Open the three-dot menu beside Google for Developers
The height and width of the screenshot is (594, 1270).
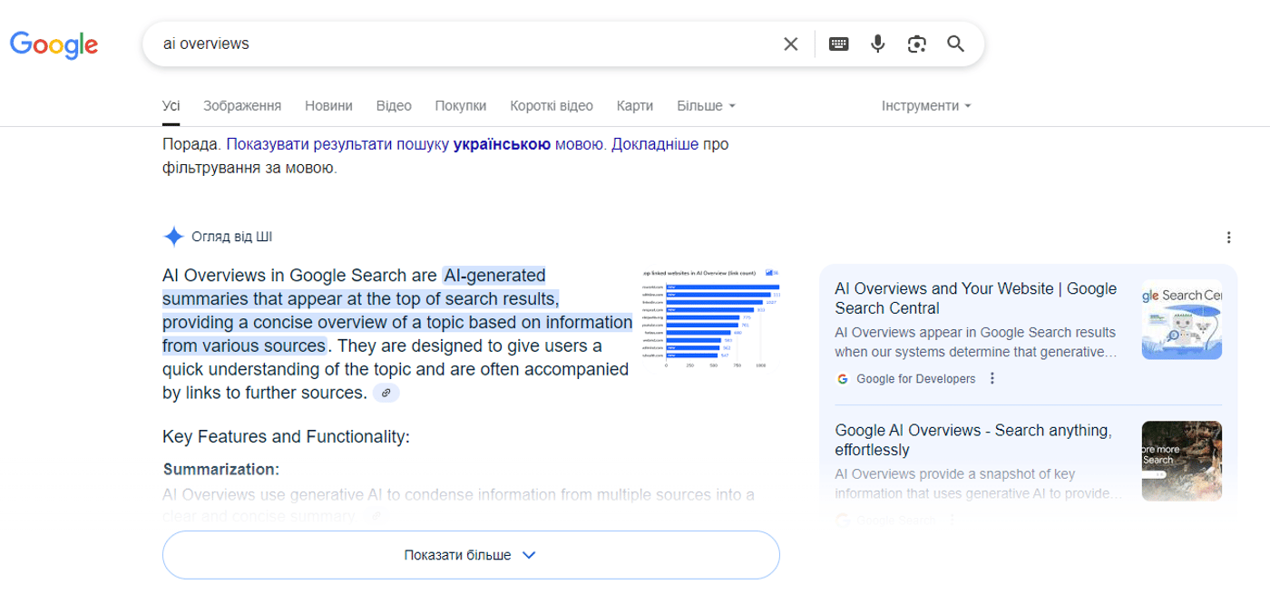tap(992, 378)
